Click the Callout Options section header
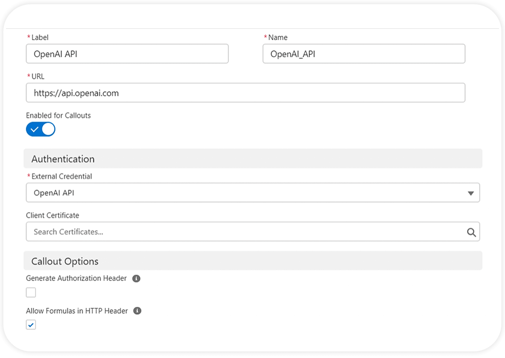 [65, 261]
